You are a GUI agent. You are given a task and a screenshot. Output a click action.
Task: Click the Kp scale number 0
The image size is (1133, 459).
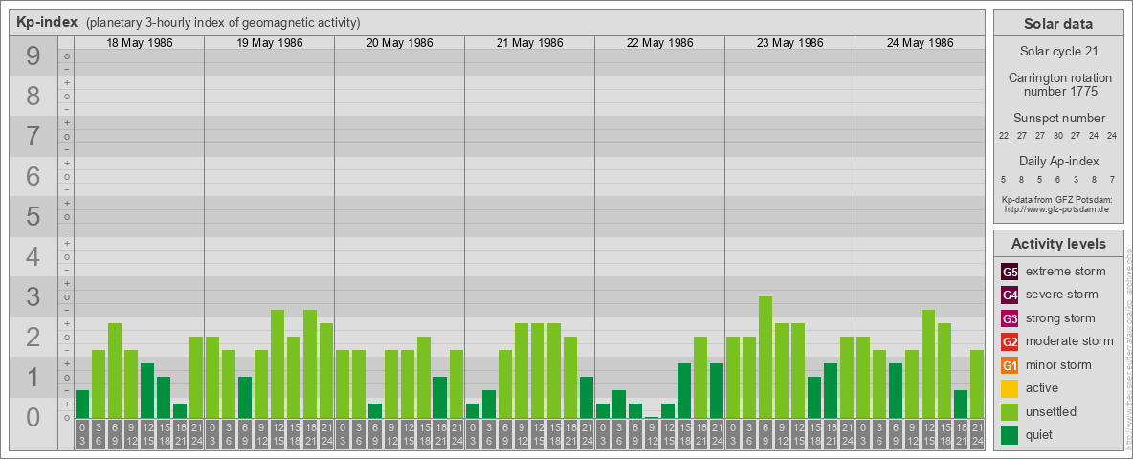33,417
